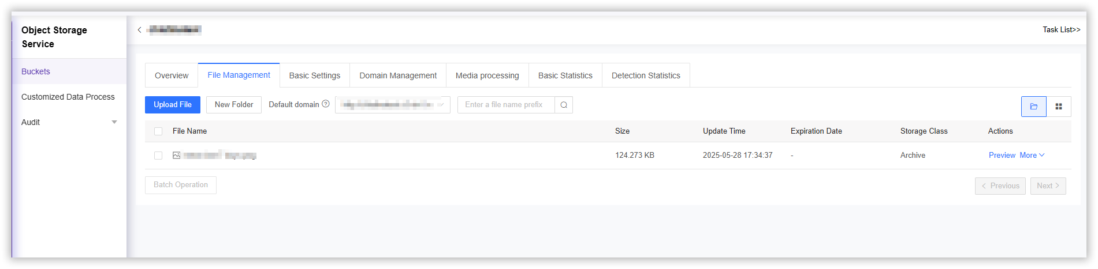The width and height of the screenshot is (1098, 269).
Task: Focus the file name prefix search field
Action: click(x=506, y=105)
